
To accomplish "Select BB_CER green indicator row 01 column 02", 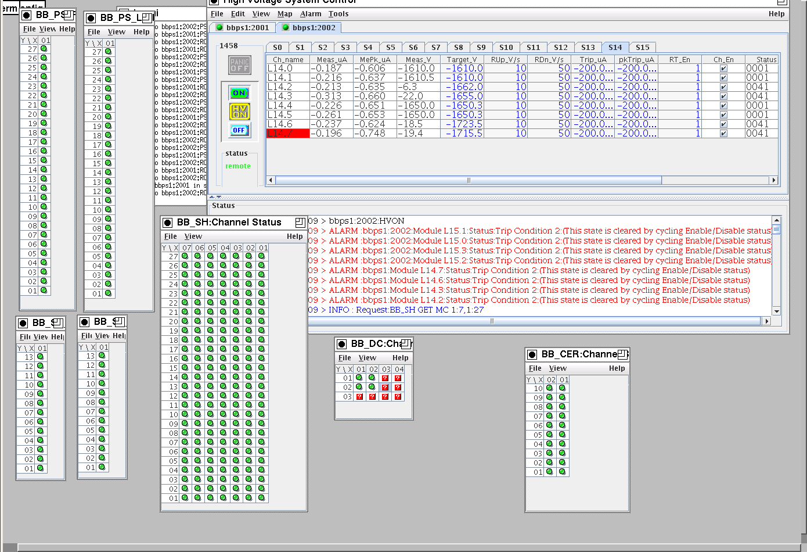I will pos(550,472).
